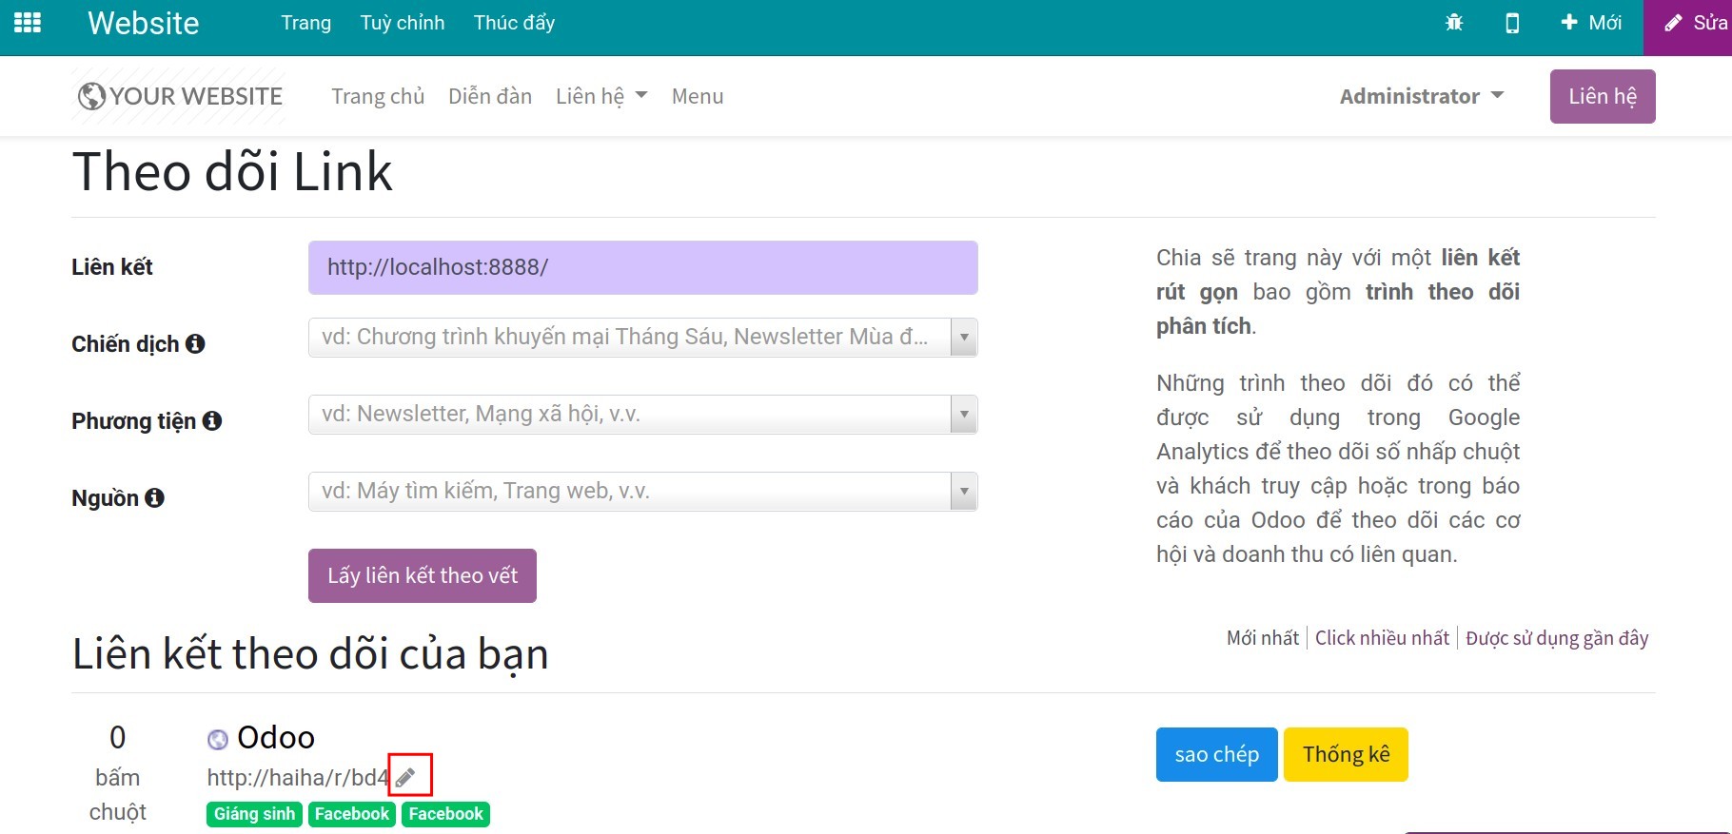Click the Phương tiện info icon
The image size is (1732, 834).
pyautogui.click(x=212, y=421)
